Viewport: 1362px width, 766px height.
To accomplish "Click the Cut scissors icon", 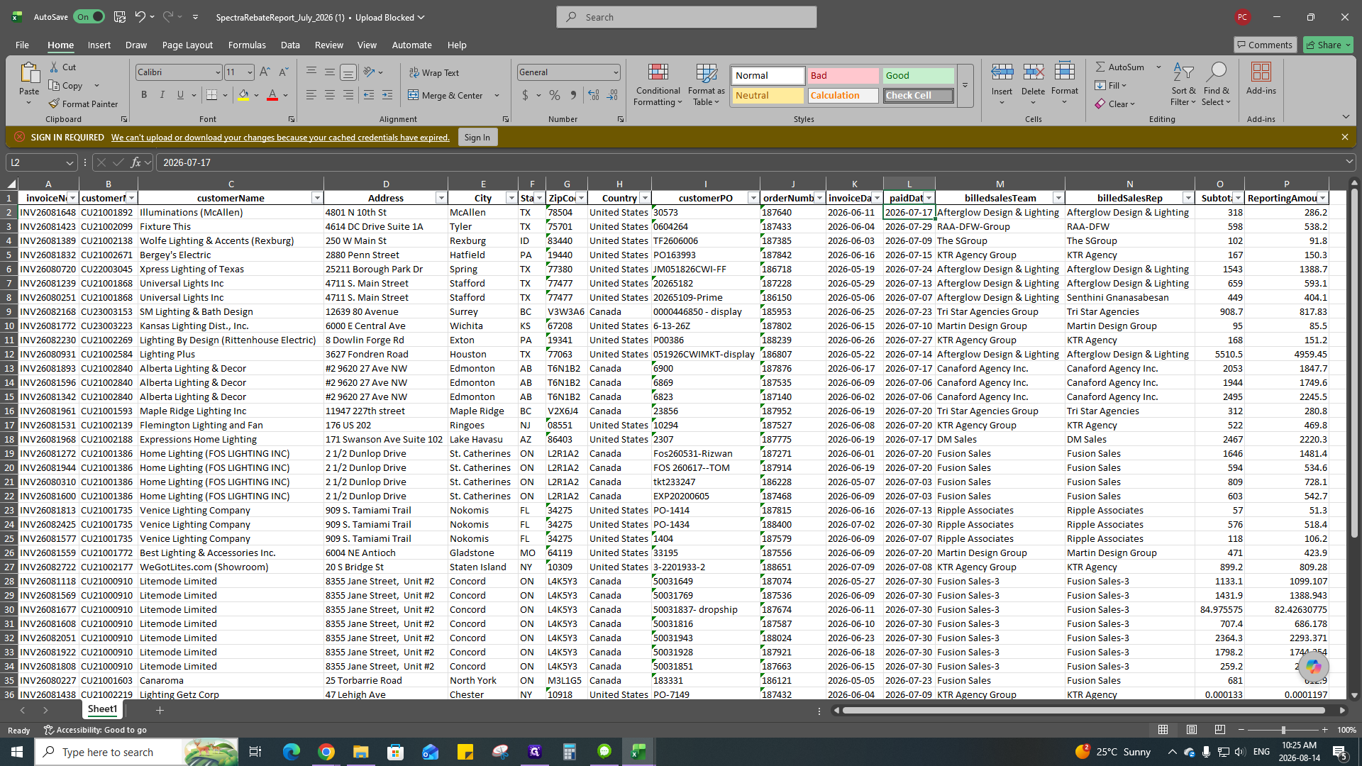I will tap(55, 67).
